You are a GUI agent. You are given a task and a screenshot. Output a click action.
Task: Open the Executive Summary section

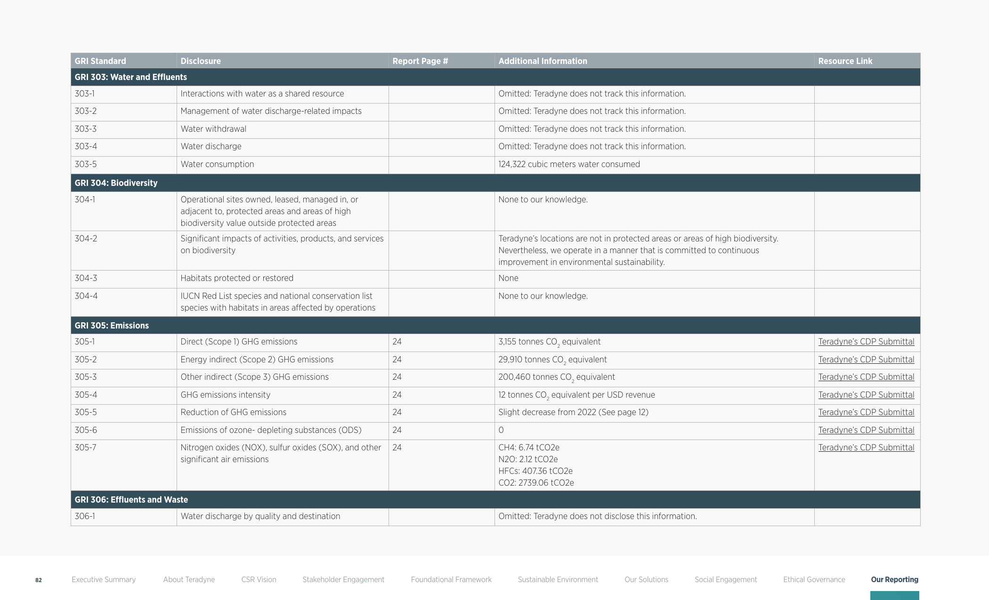point(104,579)
